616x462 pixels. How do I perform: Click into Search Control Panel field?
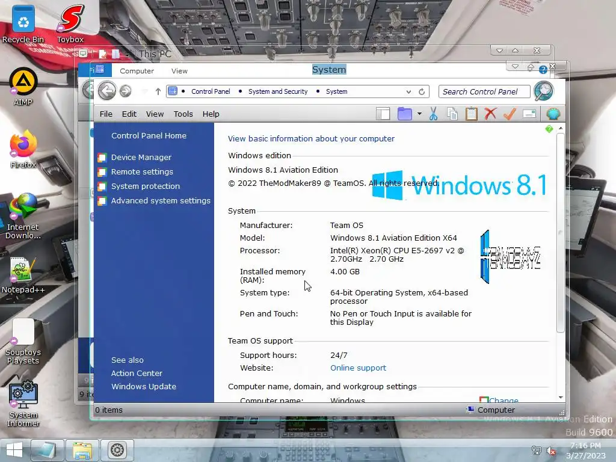tap(484, 91)
